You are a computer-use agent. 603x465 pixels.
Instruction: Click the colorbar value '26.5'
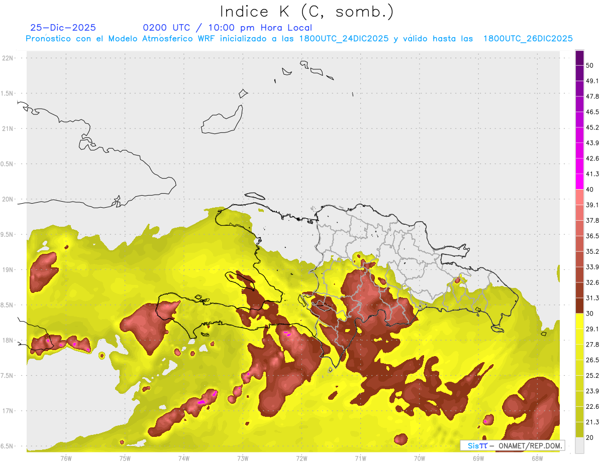(592, 360)
